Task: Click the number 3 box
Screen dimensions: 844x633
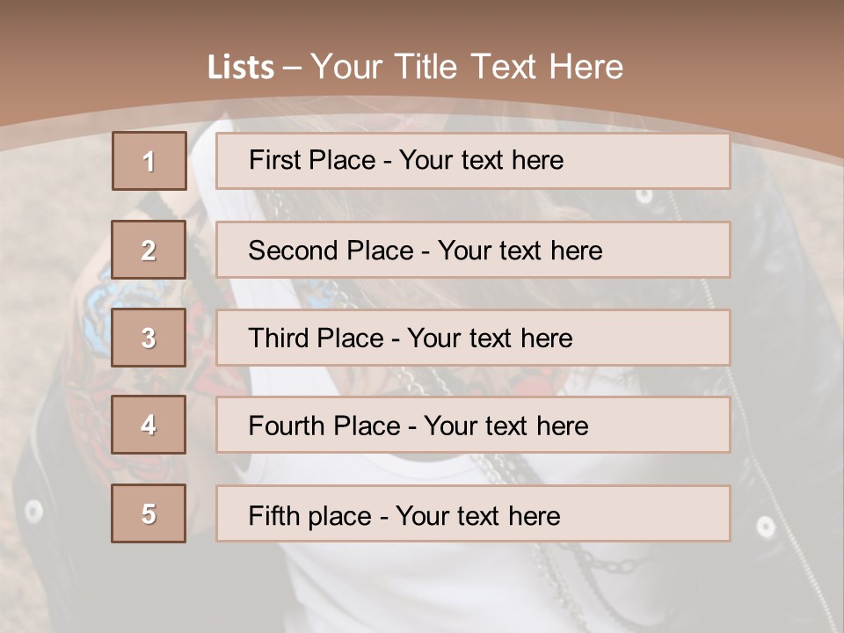Action: click(x=149, y=338)
